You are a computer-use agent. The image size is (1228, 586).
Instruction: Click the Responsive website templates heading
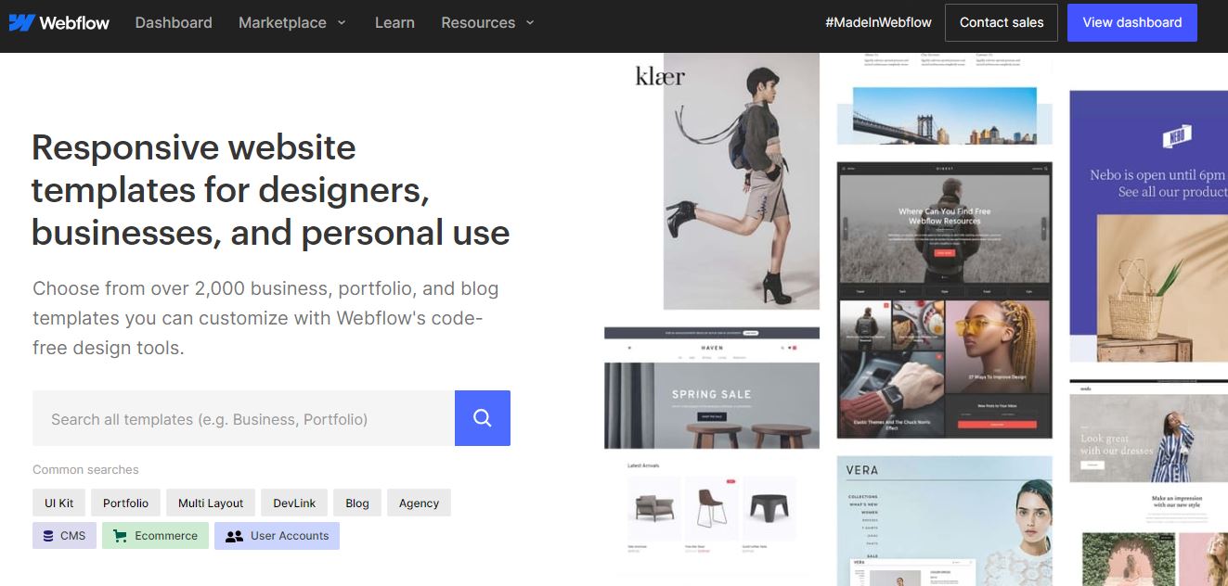click(x=270, y=190)
